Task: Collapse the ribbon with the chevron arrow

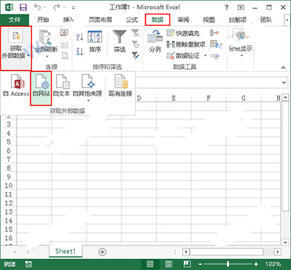Action: [x=284, y=68]
